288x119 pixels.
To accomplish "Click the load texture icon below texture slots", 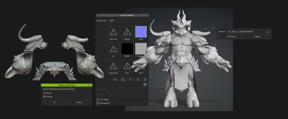I will (x=115, y=79).
